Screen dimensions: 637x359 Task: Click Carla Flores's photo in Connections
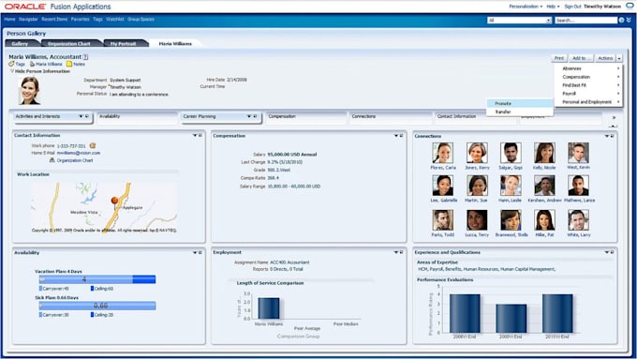(443, 153)
